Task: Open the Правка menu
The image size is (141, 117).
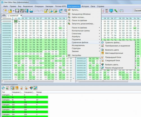Action: click(x=13, y=6)
